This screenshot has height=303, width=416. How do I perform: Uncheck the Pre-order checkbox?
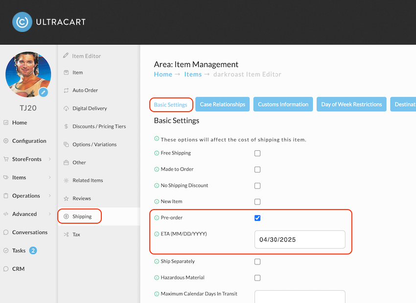257,218
